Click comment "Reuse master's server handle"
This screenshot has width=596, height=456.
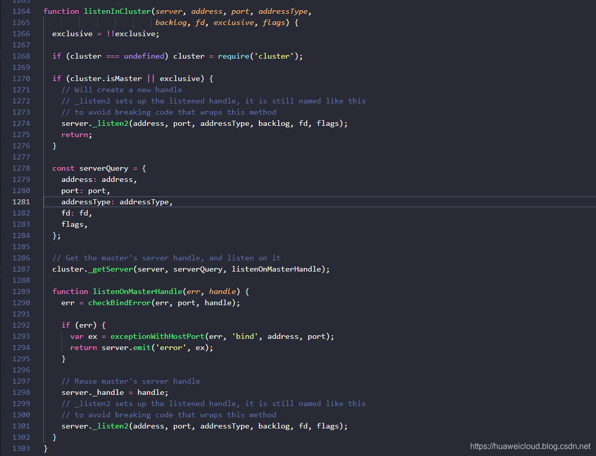(x=130, y=382)
